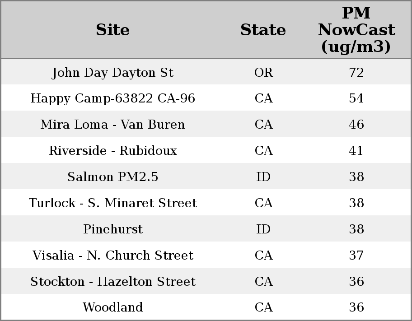Select the PM value 54
The width and height of the screenshot is (412, 321).
point(356,98)
